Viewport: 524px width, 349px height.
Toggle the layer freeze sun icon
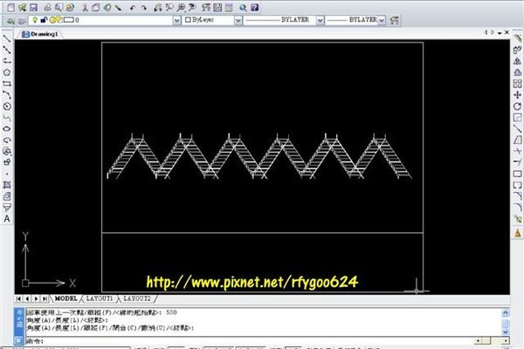tap(52, 20)
